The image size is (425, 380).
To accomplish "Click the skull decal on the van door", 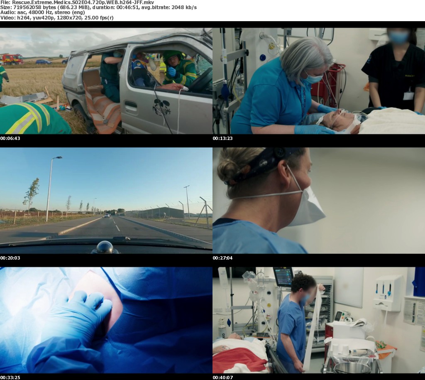I will click(161, 108).
